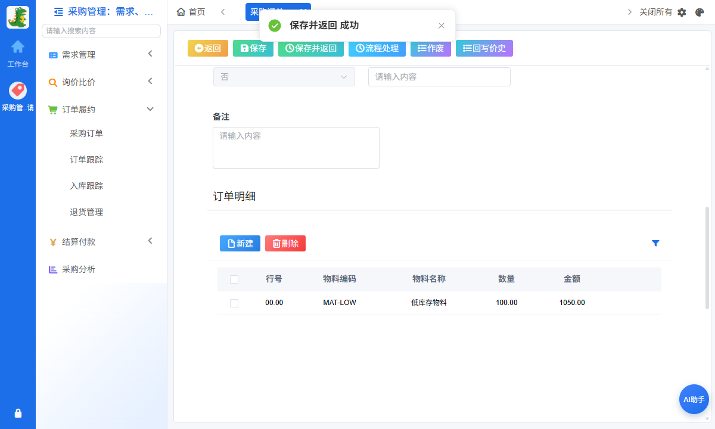Click the 询价比价 magnifier icon
Screen dimensions: 715x429
pos(53,82)
